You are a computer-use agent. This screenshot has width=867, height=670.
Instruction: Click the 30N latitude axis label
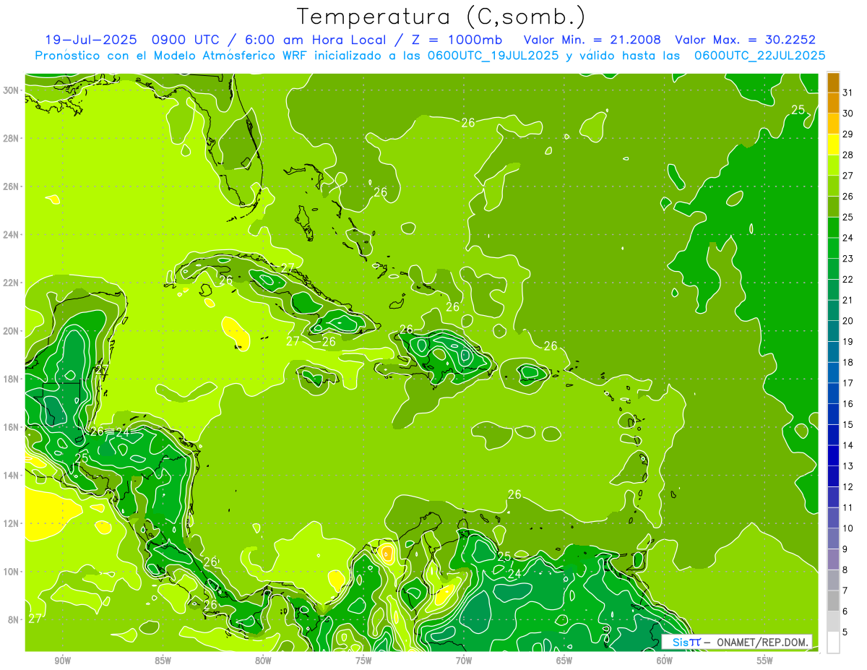coord(12,90)
